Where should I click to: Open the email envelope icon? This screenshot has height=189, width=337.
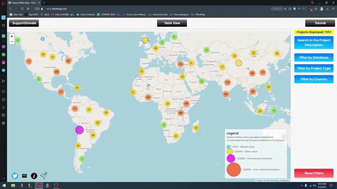pos(24,176)
